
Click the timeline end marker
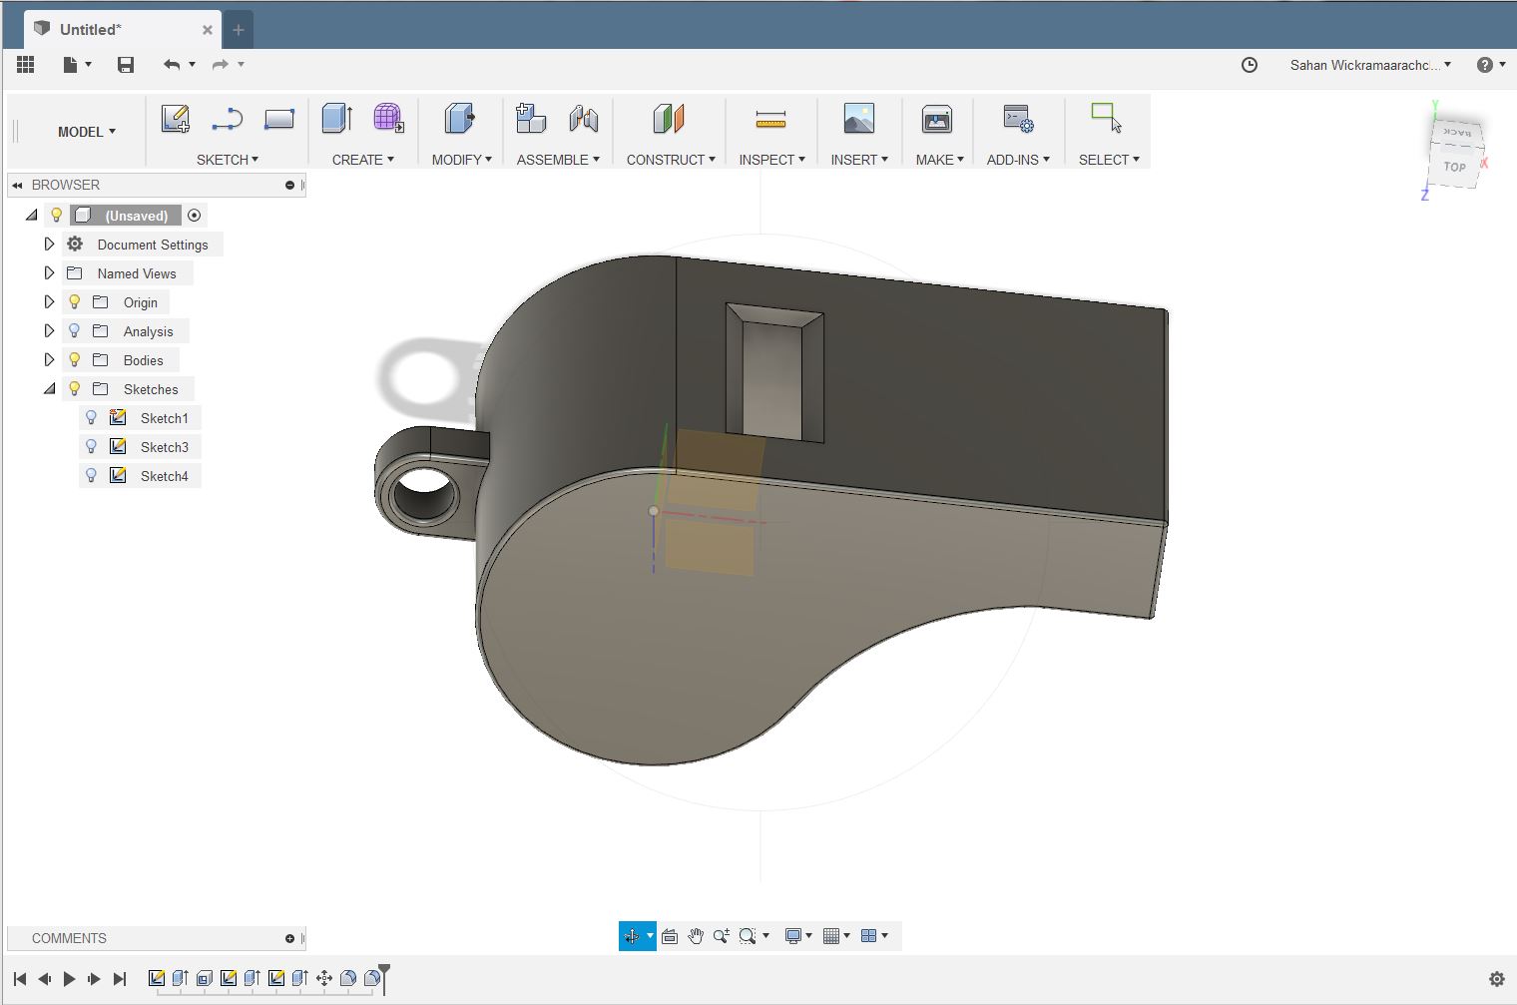pos(384,977)
